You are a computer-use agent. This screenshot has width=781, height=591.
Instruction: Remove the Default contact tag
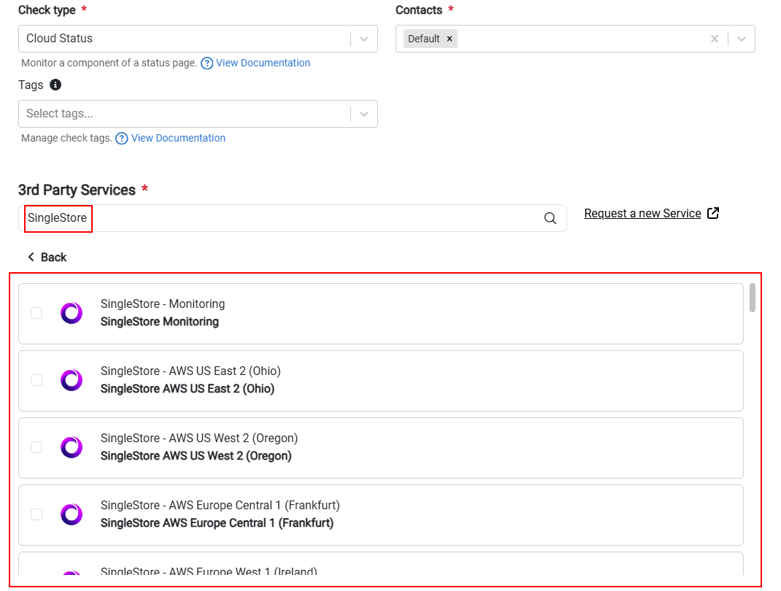pos(450,39)
